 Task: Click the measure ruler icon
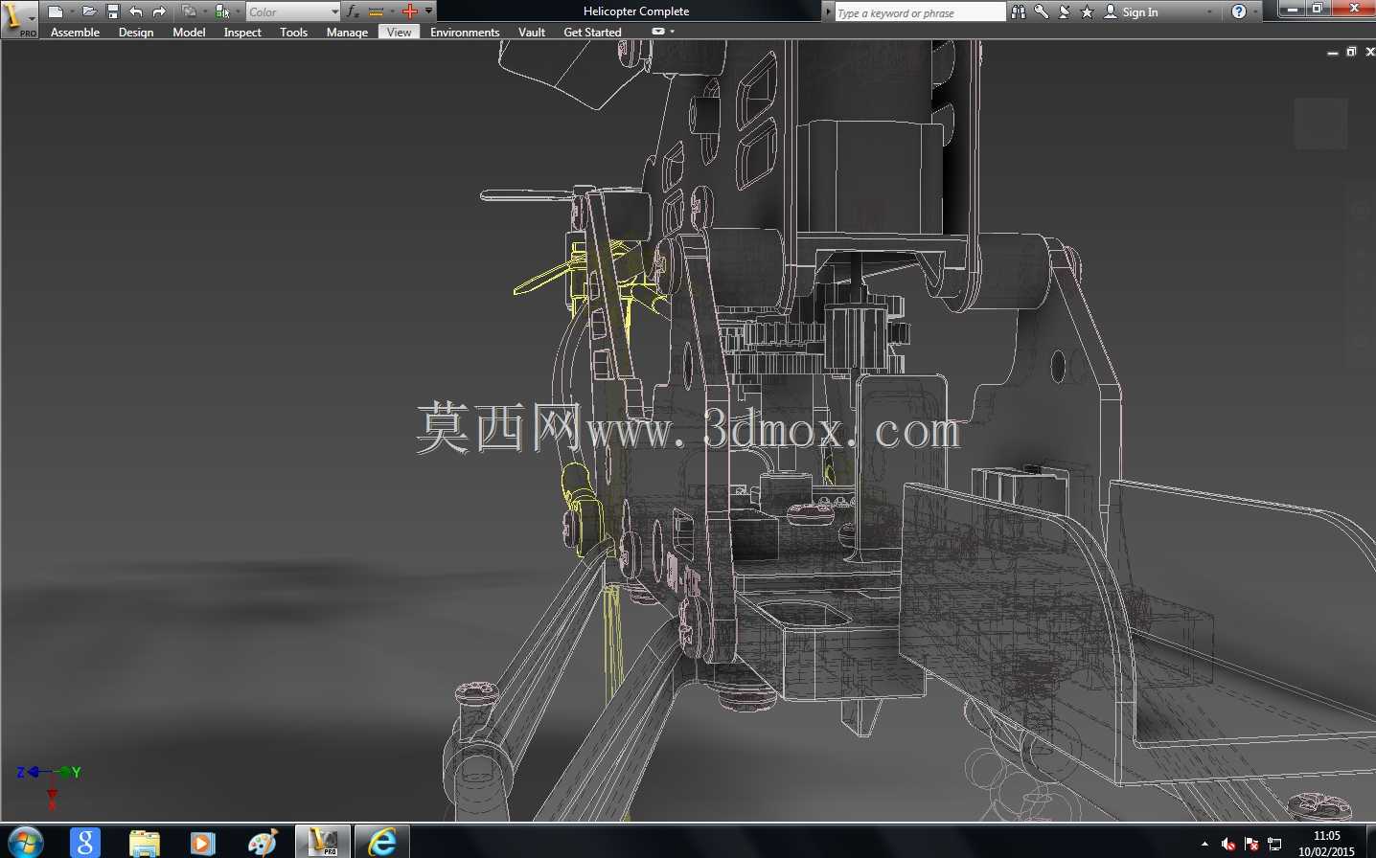(x=376, y=11)
